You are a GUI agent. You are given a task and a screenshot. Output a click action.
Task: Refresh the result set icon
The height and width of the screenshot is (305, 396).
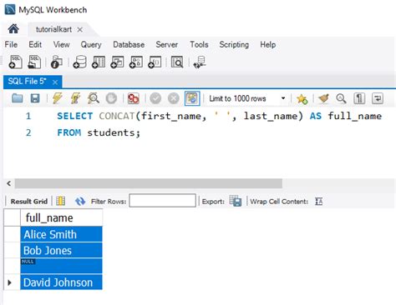click(80, 201)
